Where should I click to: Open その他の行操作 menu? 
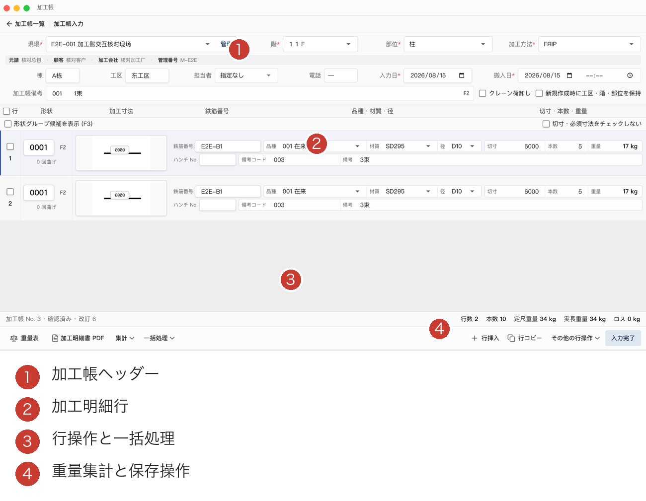pos(575,338)
